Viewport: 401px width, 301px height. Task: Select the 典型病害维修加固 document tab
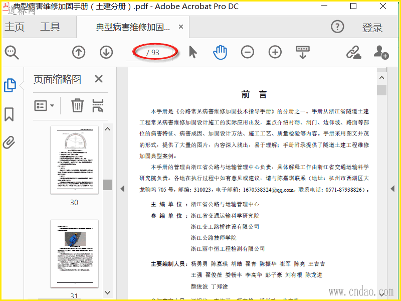(132, 27)
